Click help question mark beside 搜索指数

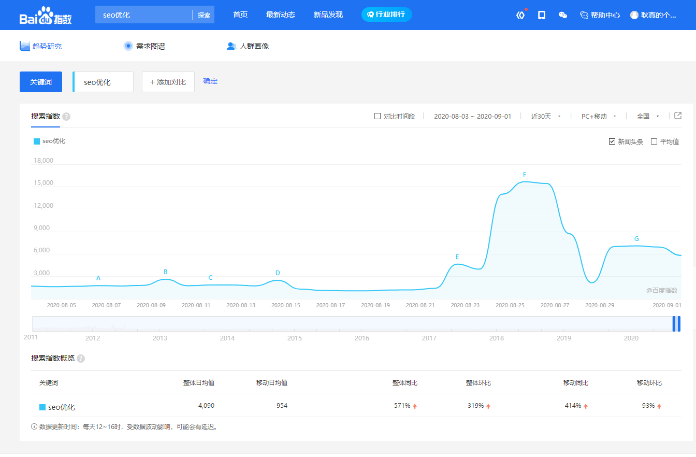tap(66, 117)
